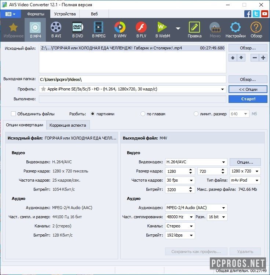Select the В WebM format icon
270x275 pixels.
[x=163, y=30]
